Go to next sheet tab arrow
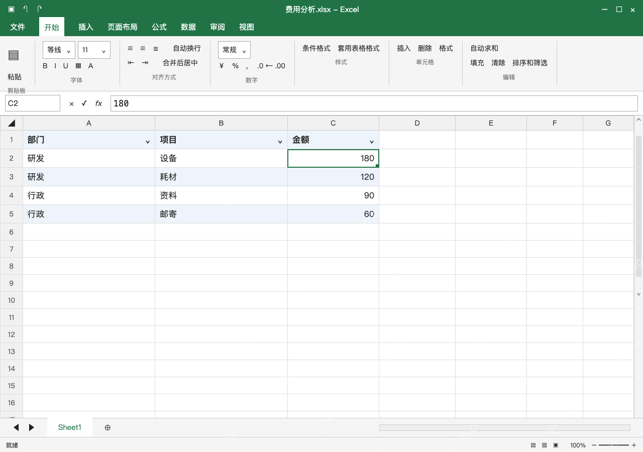The height and width of the screenshot is (452, 643). point(32,427)
